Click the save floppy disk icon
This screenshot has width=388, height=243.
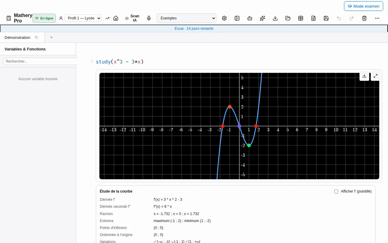pos(326,18)
